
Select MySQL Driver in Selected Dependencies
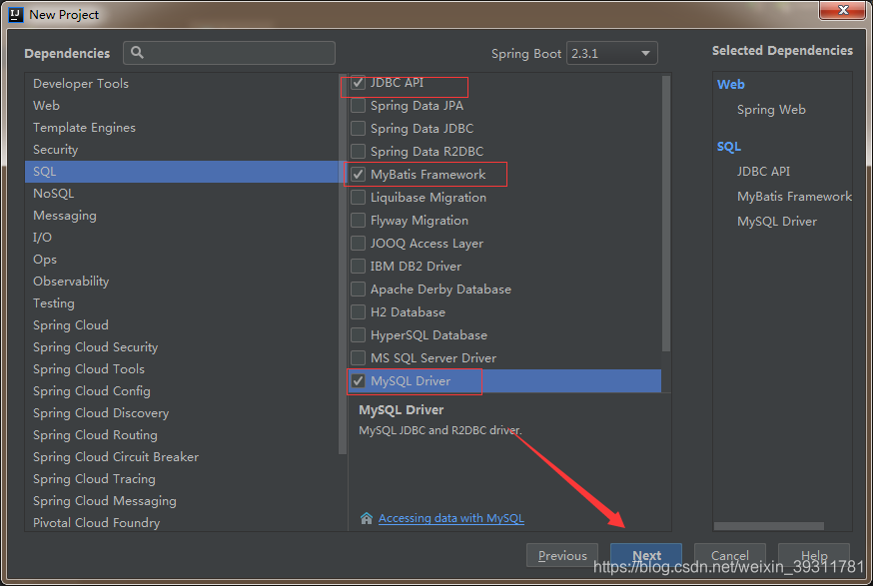[x=777, y=222]
